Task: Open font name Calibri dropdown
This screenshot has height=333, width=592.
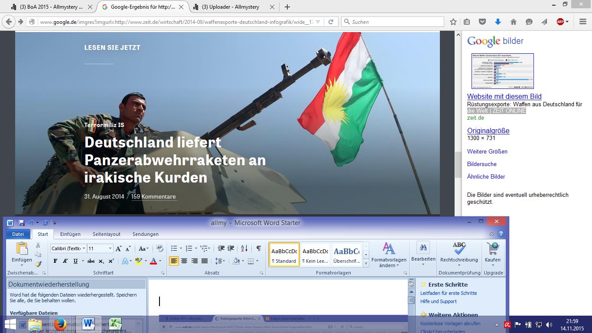Action: [84, 248]
